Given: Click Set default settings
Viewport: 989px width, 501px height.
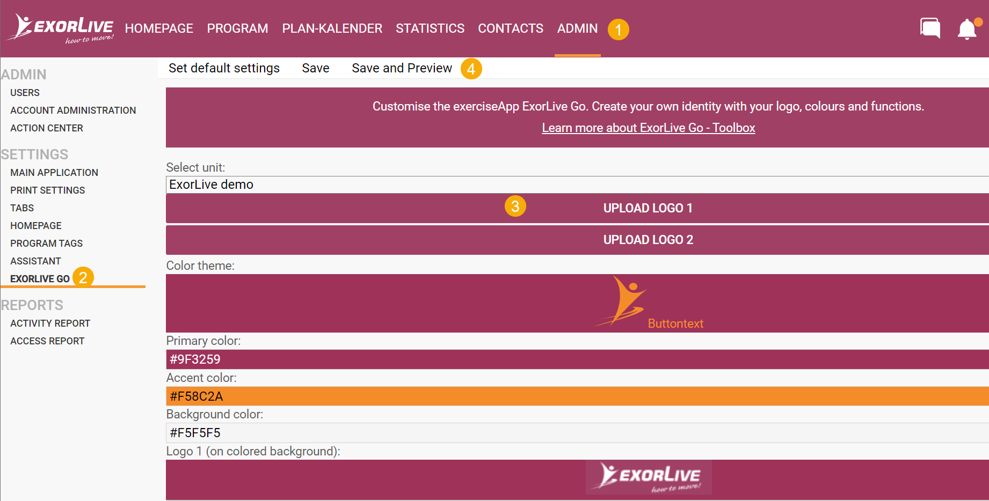Looking at the screenshot, I should click(224, 68).
